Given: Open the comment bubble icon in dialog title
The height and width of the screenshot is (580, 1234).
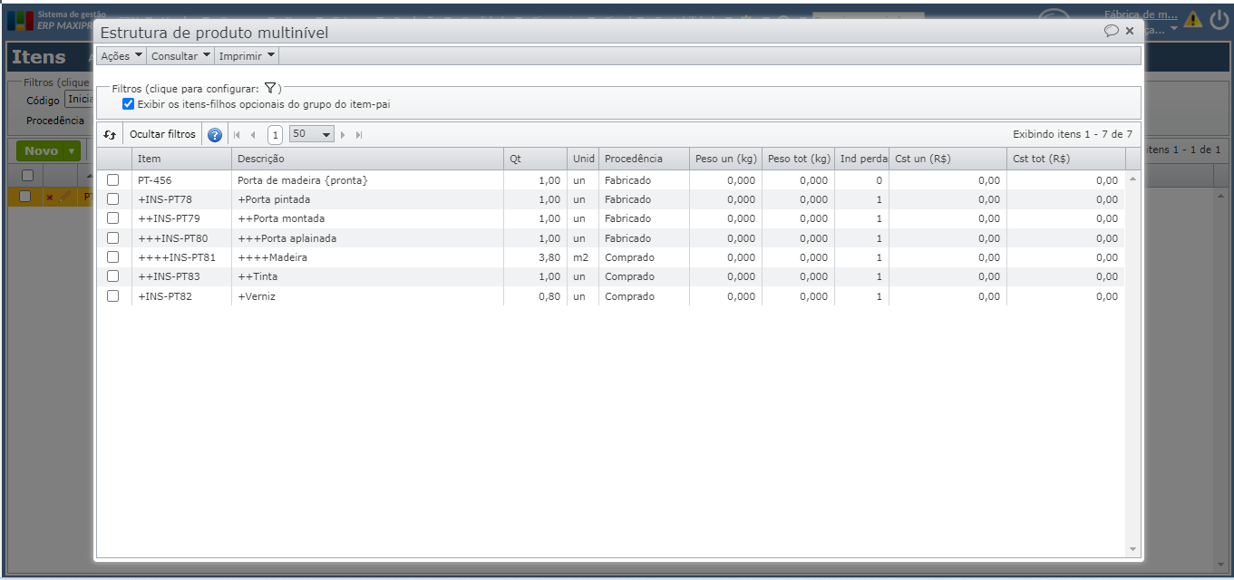Looking at the screenshot, I should (1111, 31).
